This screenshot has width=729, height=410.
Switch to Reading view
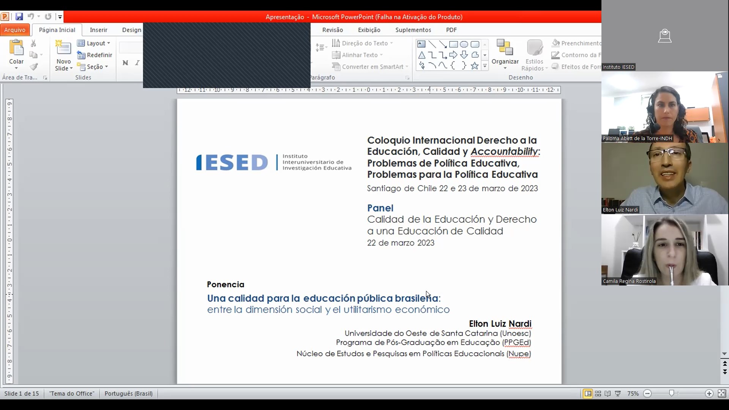[608, 394]
